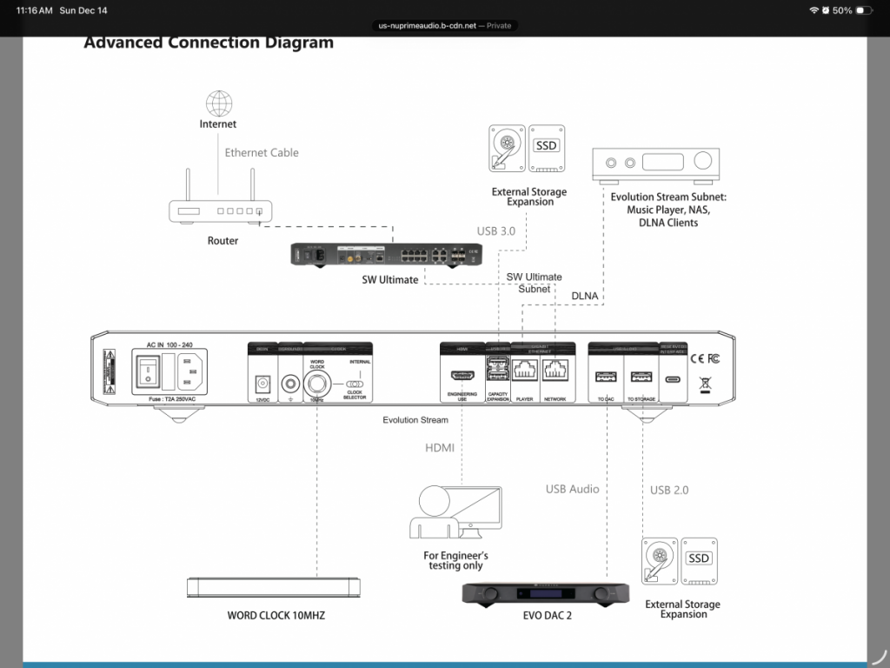Click the SSD icon under USB 2.0
890x668 pixels.
699,558
